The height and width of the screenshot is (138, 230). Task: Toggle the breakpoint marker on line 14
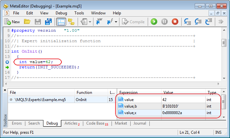pos(7,62)
